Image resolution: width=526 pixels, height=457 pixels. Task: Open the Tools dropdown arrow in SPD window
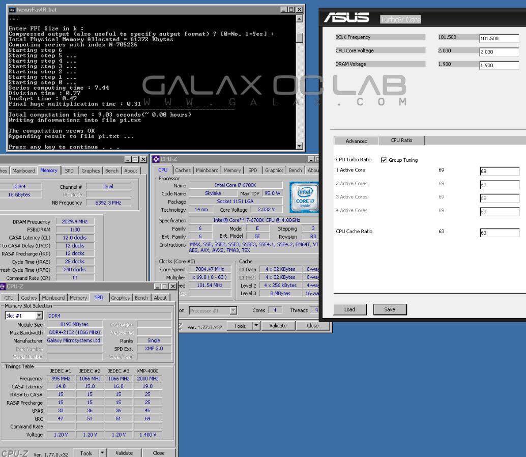click(102, 452)
